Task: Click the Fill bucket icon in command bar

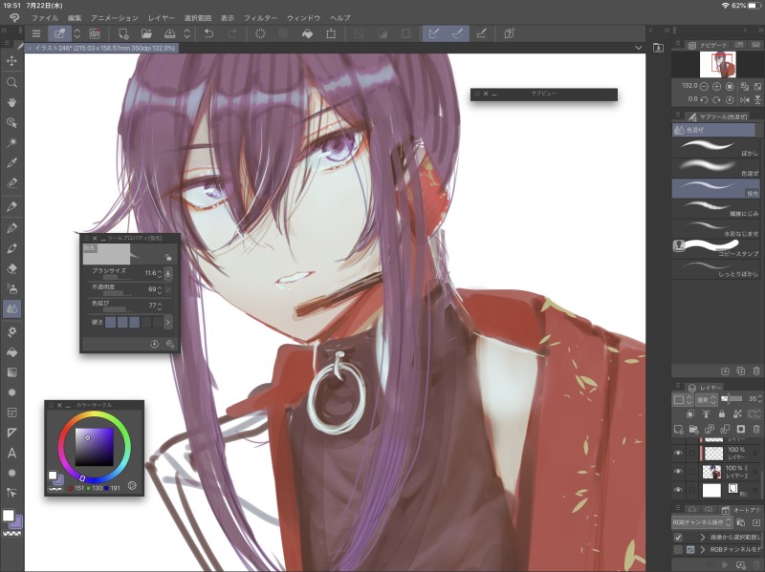Action: [307, 33]
